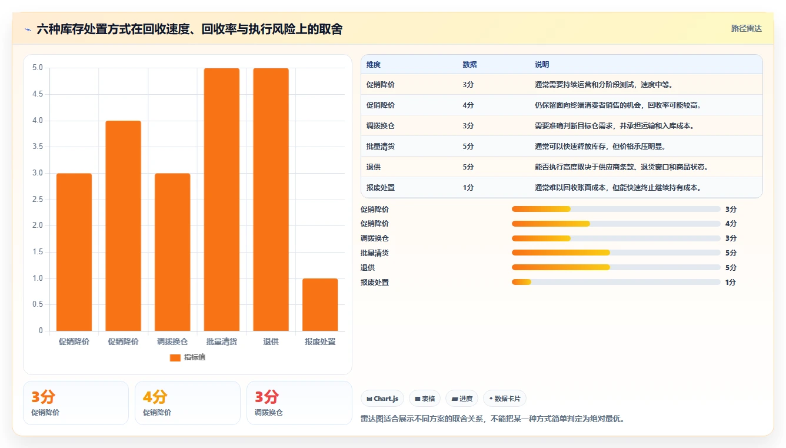Click the 报废处置 x-axis label
786x448 pixels.
click(320, 341)
